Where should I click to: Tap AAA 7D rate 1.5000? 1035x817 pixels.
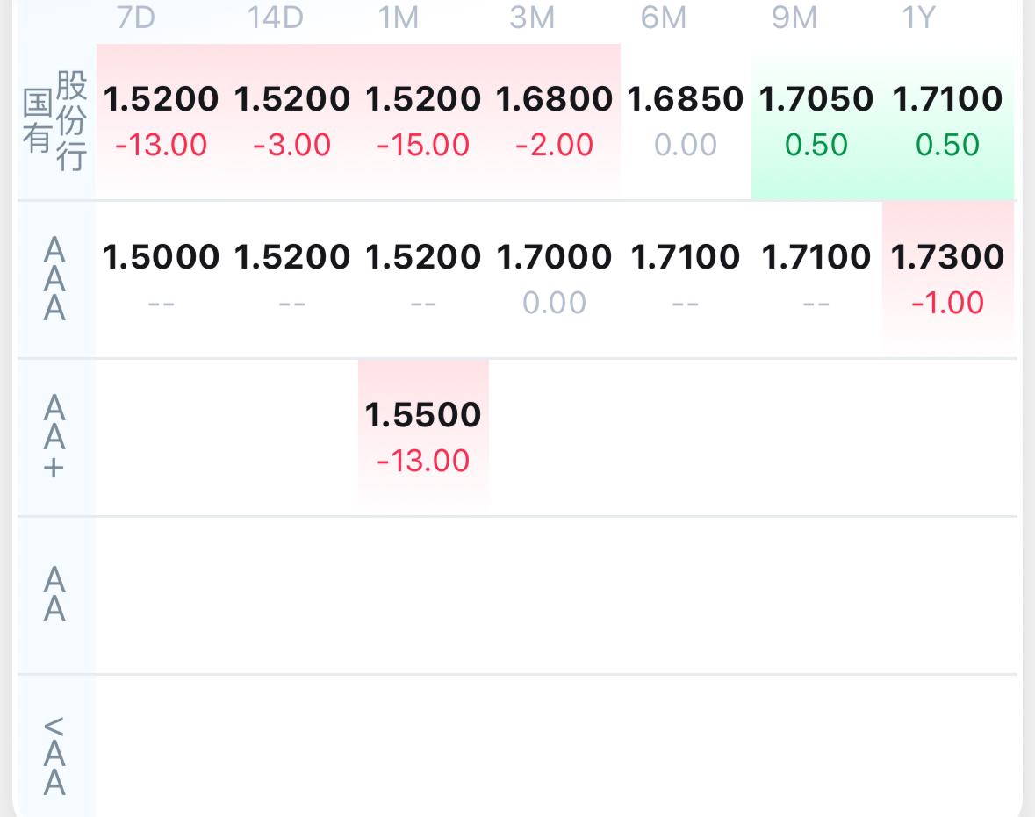point(162,257)
